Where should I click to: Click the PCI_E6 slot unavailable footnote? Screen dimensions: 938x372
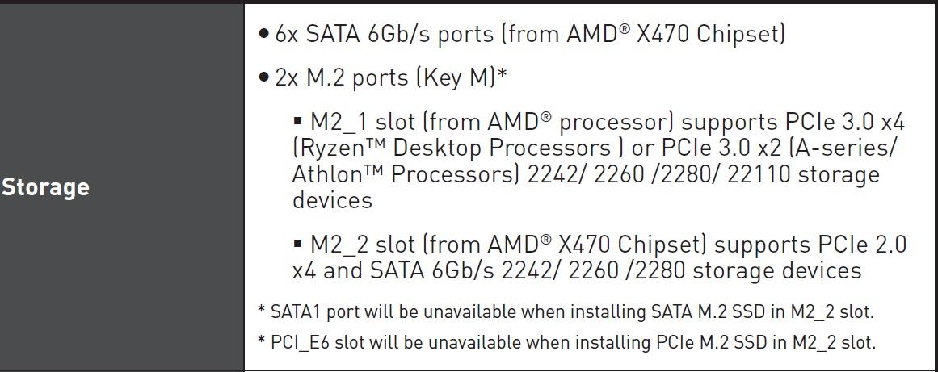tap(567, 343)
